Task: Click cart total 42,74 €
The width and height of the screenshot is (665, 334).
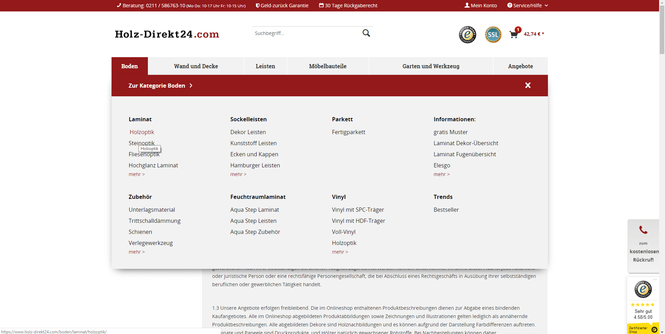Action: (534, 34)
